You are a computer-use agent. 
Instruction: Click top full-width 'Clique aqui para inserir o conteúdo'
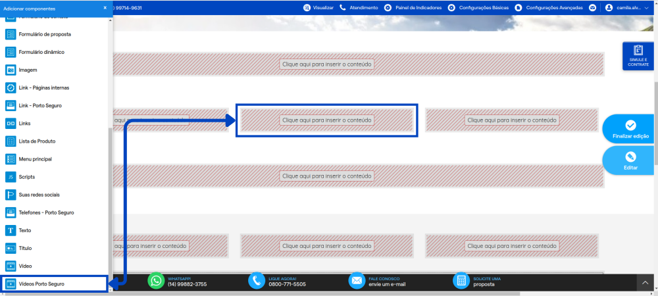(x=326, y=64)
